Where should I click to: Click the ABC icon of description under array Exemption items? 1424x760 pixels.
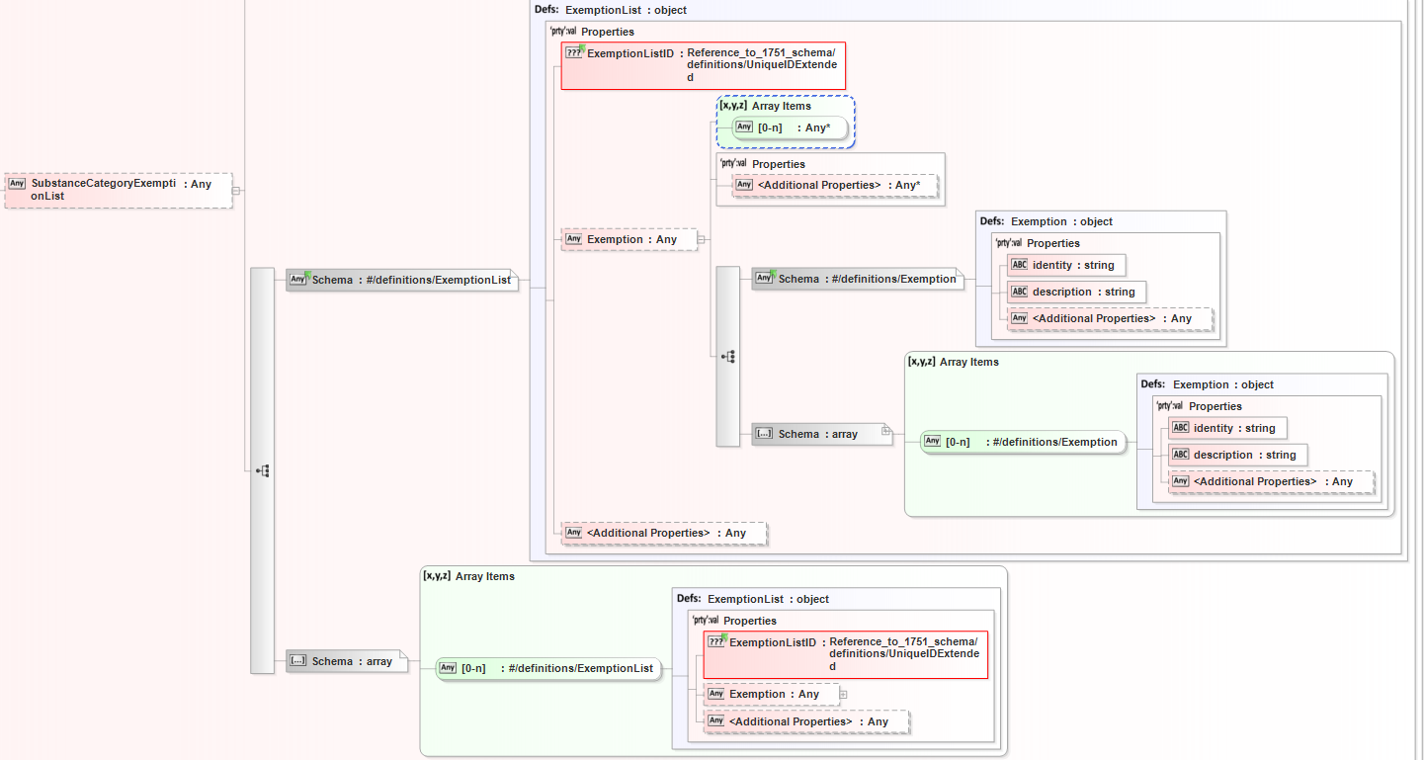pos(1180,455)
